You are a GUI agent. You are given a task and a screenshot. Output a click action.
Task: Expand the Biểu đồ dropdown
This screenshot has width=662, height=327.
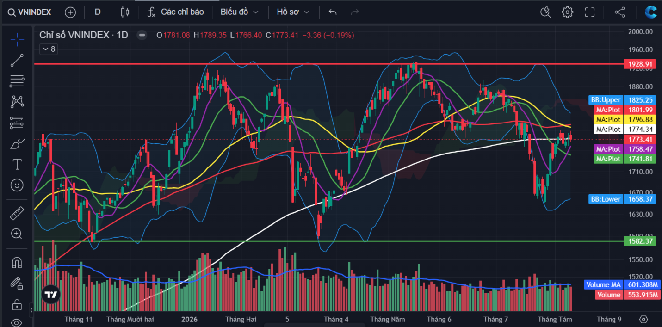[x=239, y=12]
